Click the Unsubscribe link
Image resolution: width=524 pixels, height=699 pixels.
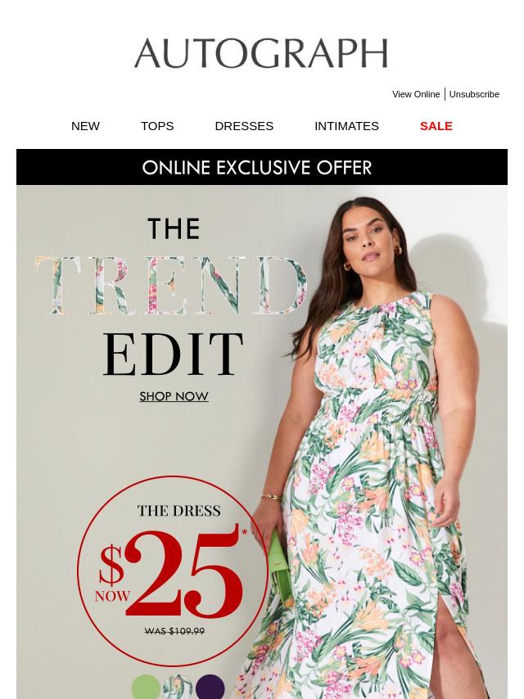(x=474, y=94)
